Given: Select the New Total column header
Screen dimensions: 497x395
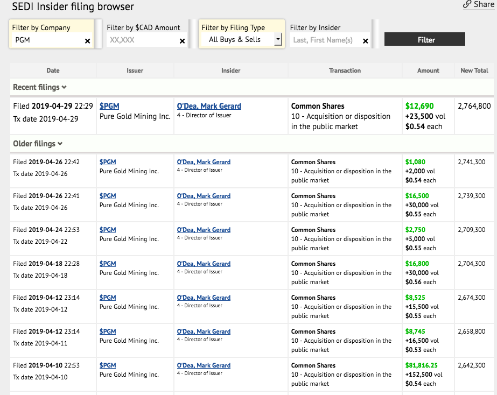Looking at the screenshot, I should pyautogui.click(x=474, y=70).
